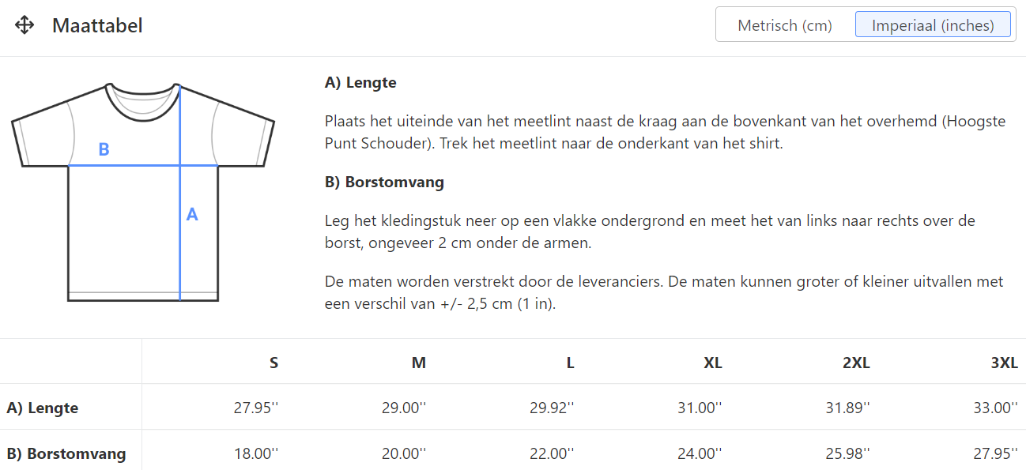Click the M size column header

[419, 363]
